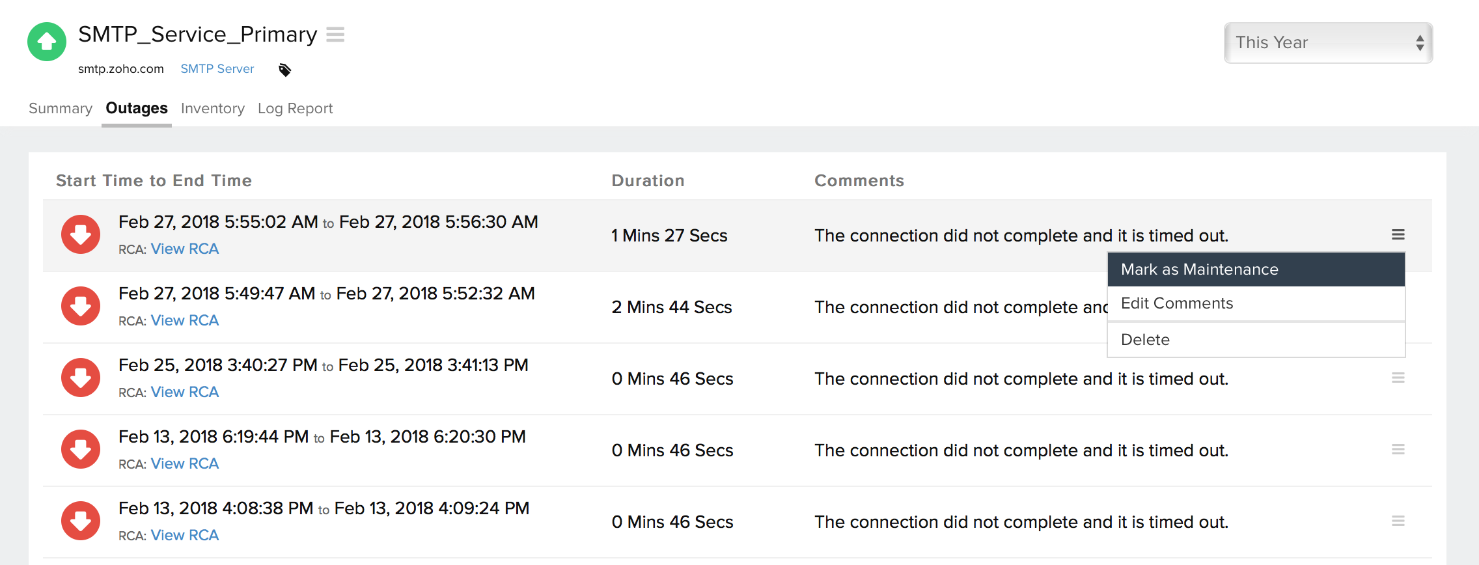Open row menu icon for Feb 13 6:19:44 PM outage
This screenshot has width=1479, height=565.
[1398, 450]
